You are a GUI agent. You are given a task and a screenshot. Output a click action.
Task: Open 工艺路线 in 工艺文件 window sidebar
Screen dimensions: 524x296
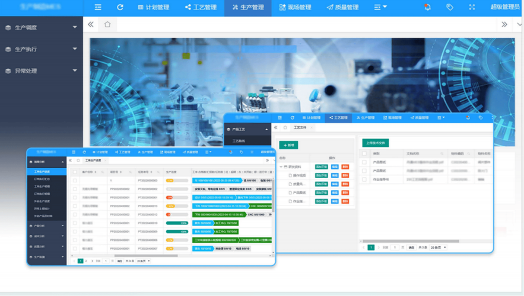[x=239, y=141]
